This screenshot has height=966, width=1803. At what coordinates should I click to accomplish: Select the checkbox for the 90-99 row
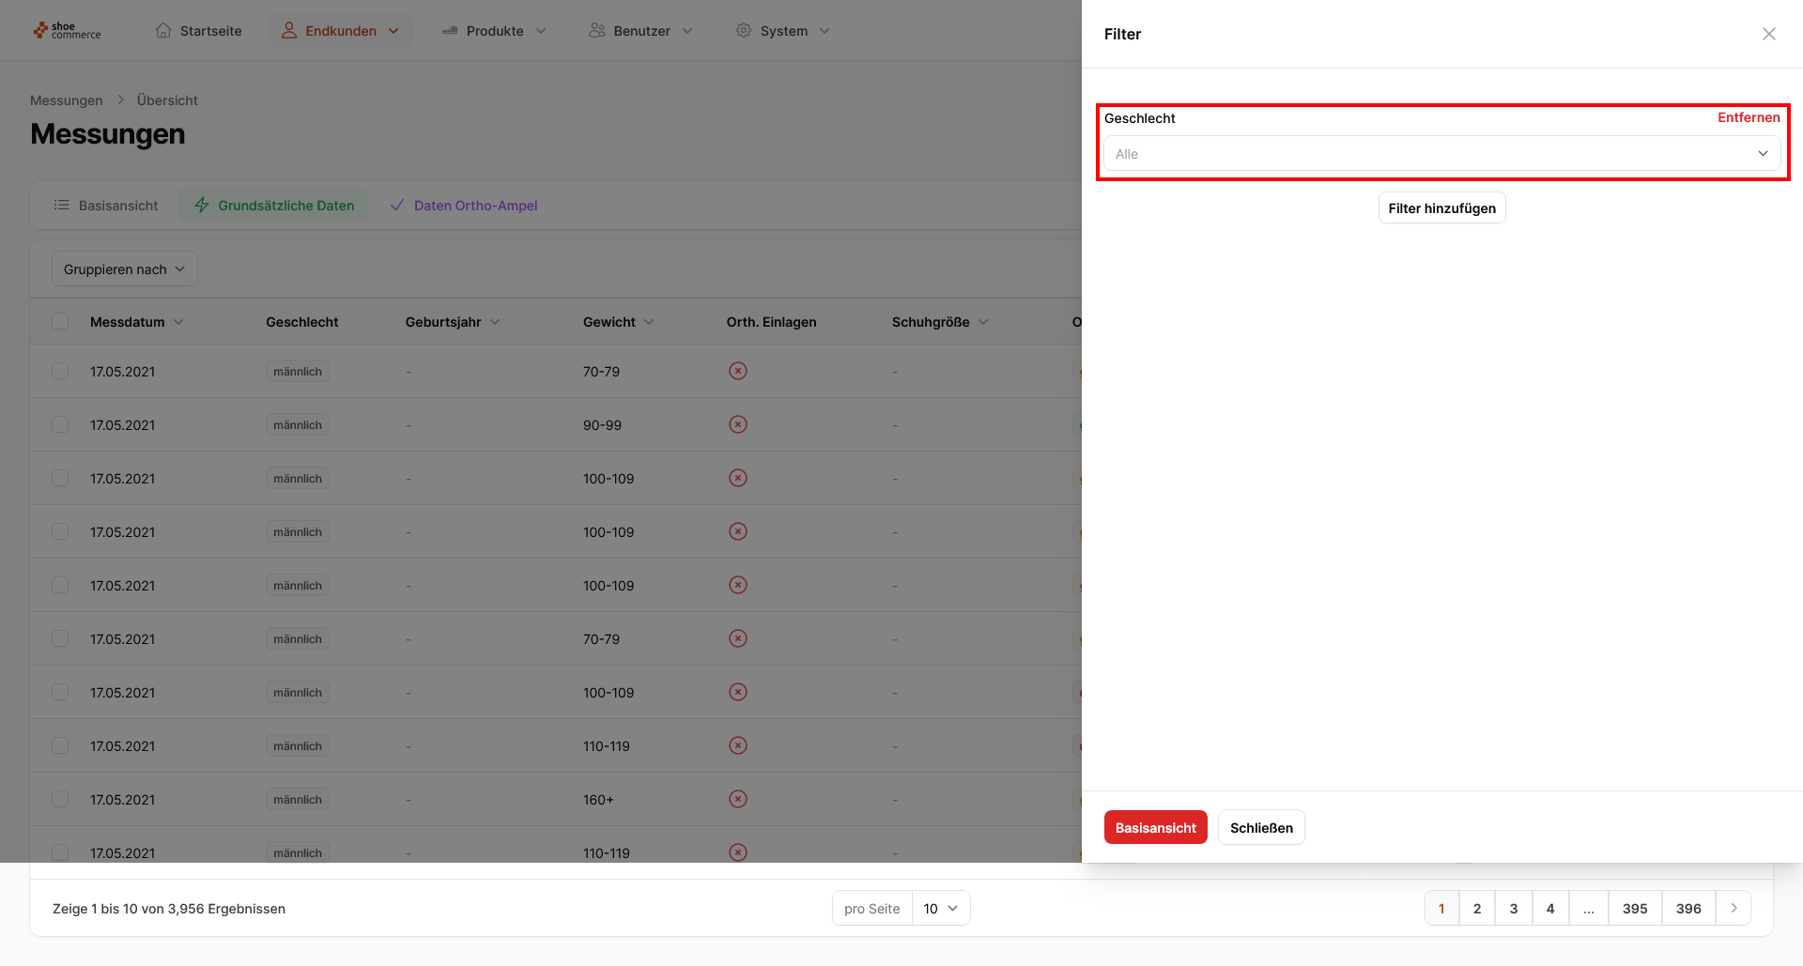point(60,424)
